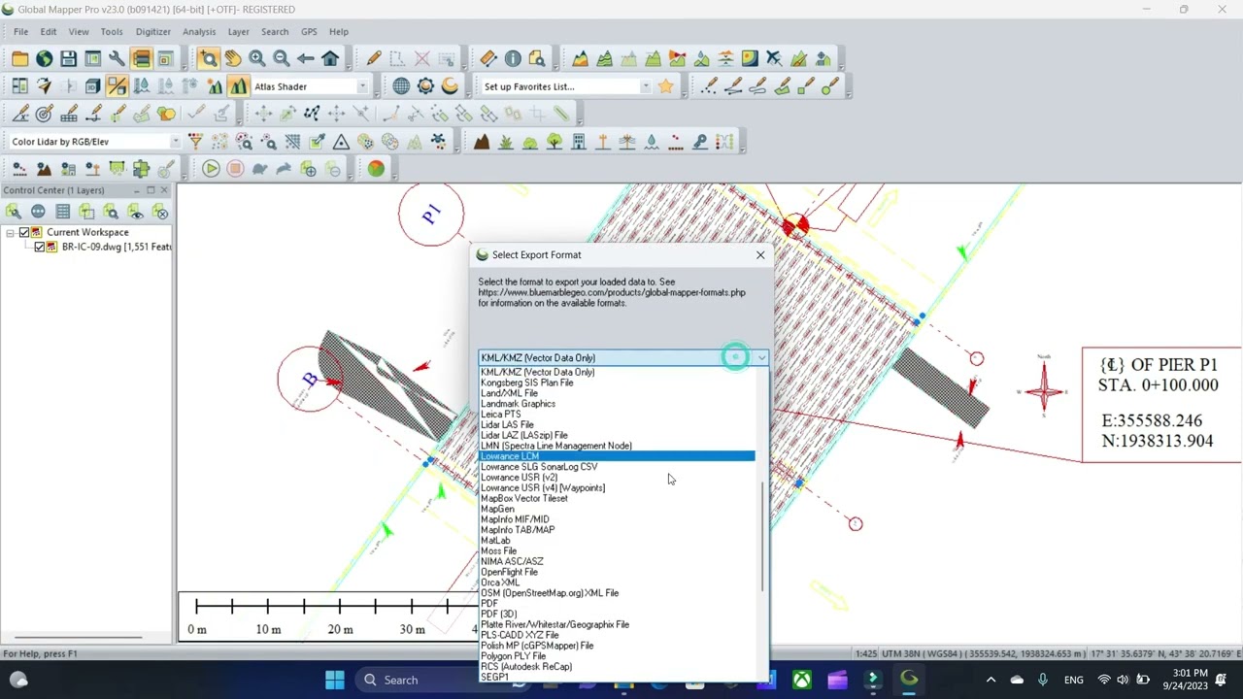
Task: Click the ENG language indicator
Action: 1074,680
